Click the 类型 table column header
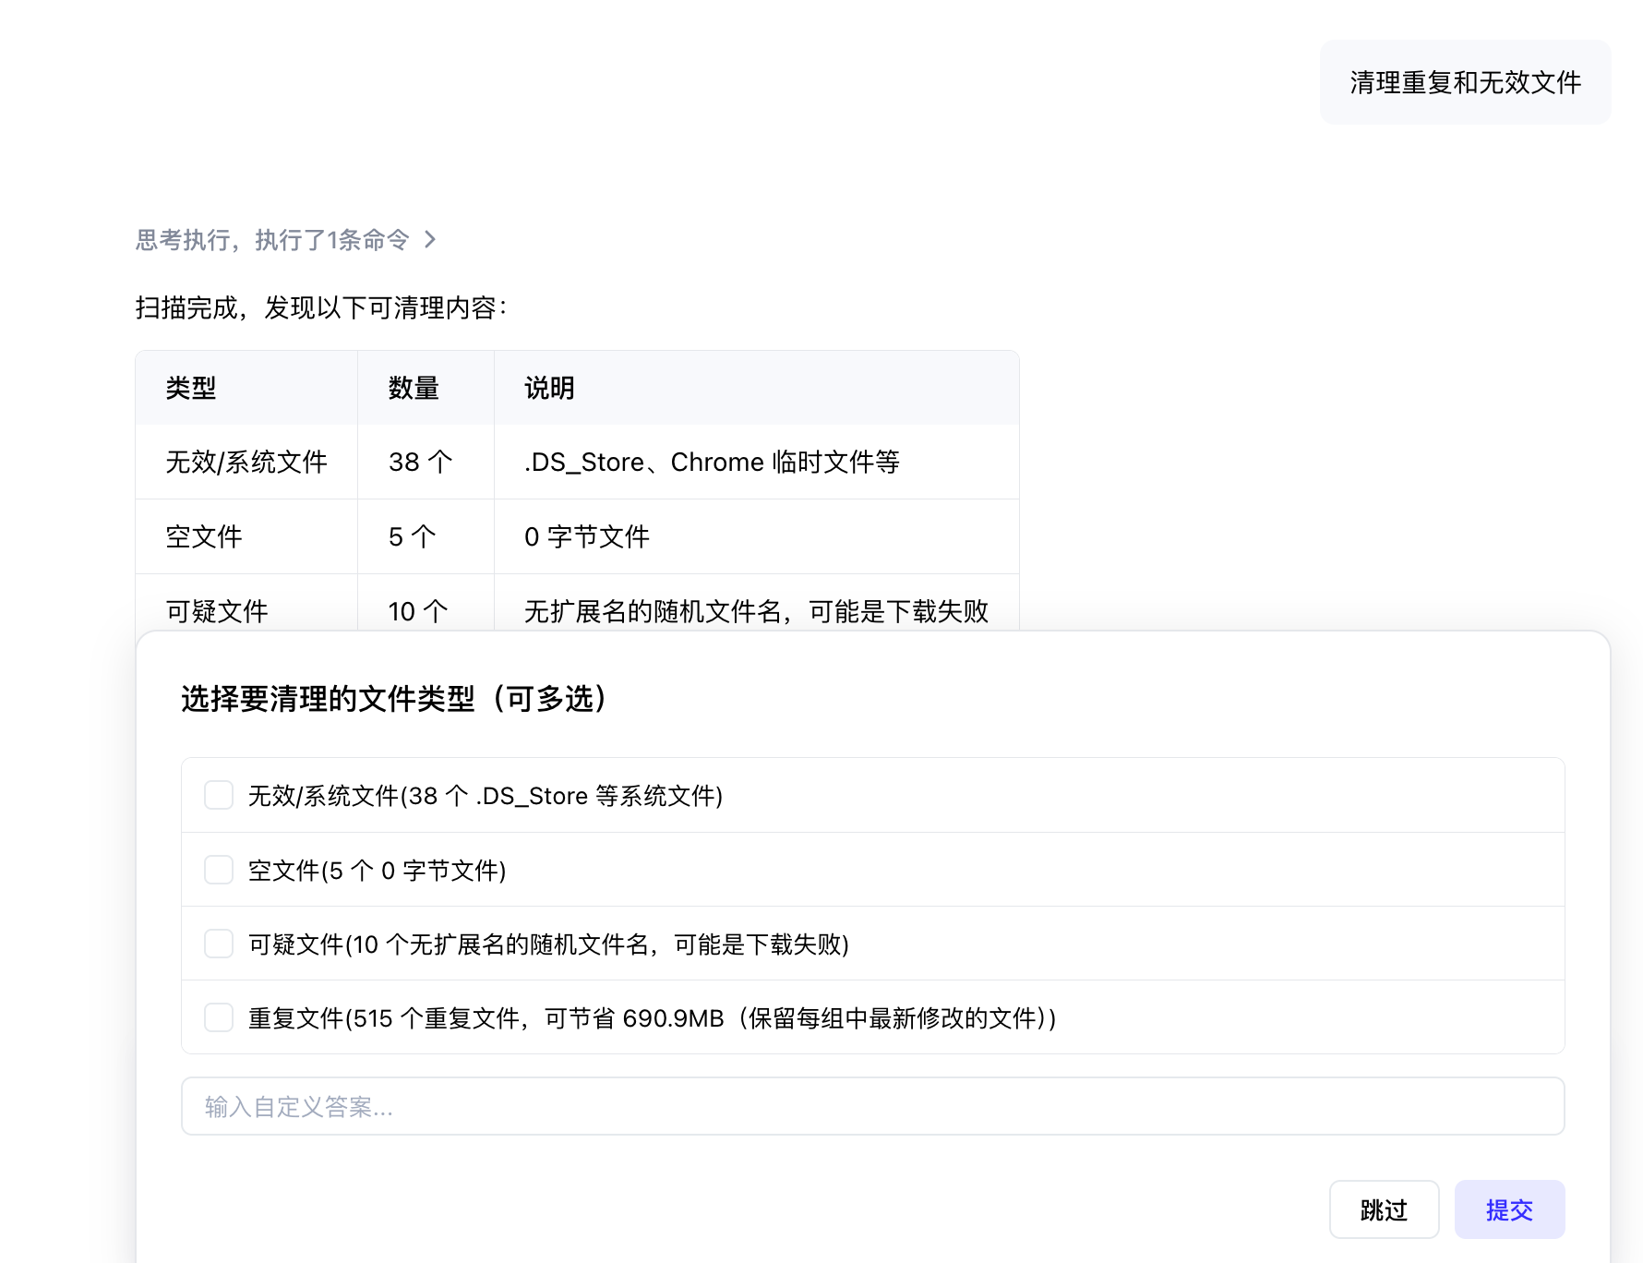Screen dimensions: 1643x1263 191,388
